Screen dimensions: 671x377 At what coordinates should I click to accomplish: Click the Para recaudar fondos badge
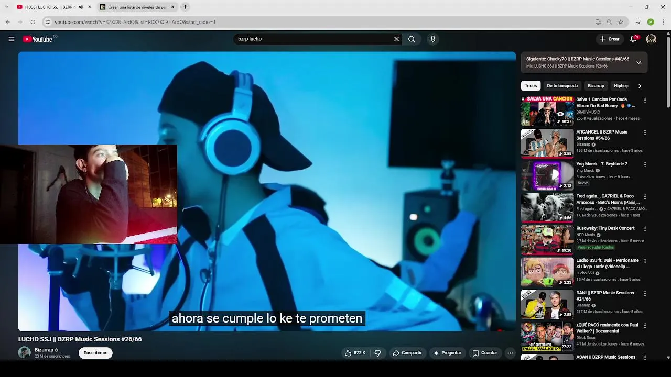pos(596,247)
